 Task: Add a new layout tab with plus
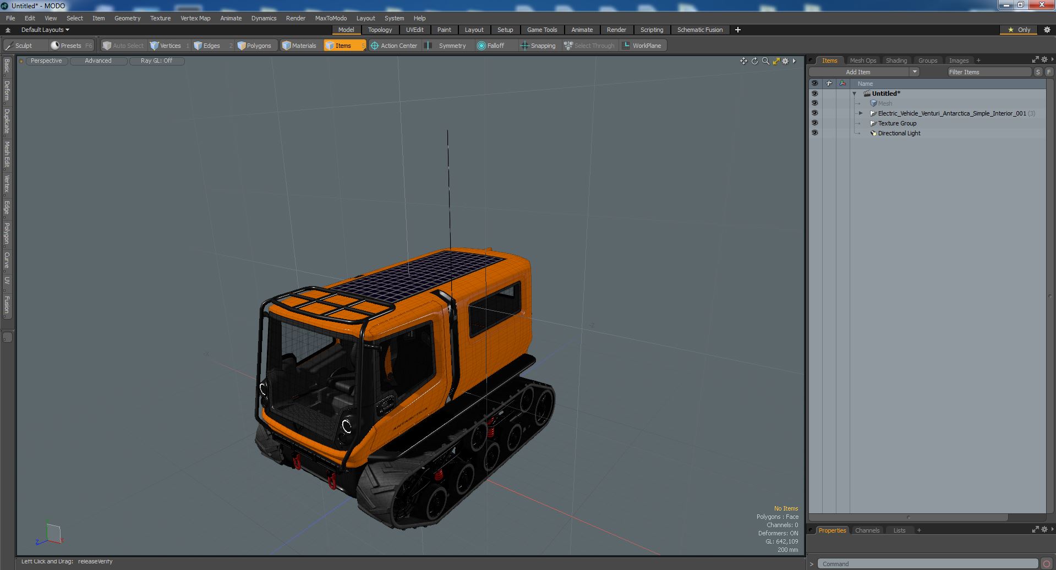738,30
